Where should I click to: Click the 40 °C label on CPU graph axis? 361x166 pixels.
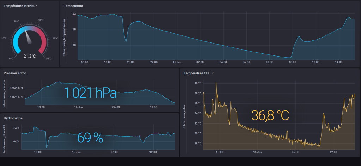[198, 84]
